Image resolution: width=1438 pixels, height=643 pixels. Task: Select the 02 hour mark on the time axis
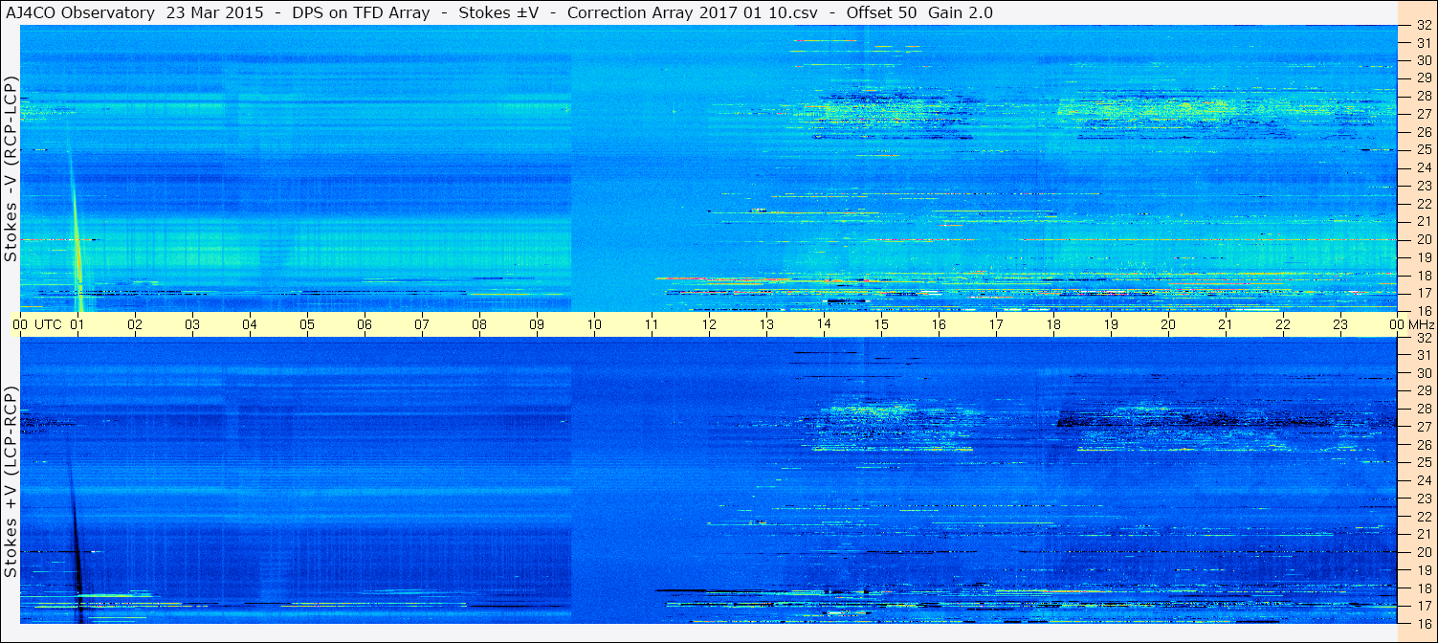135,324
